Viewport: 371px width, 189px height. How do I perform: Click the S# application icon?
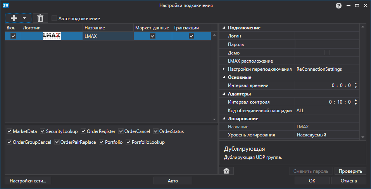click(6, 5)
